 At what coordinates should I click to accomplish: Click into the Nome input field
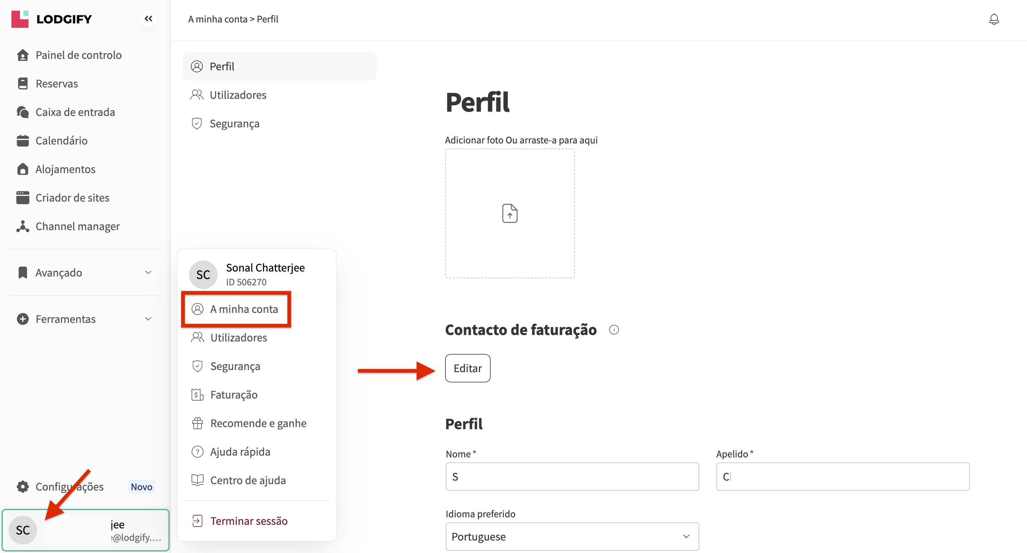(572, 476)
